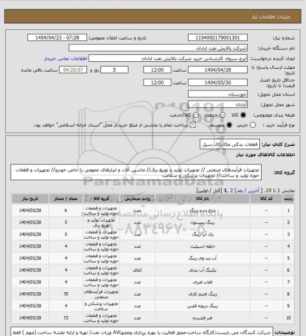Select the کالا/خدمت radio option

pos(196,115)
